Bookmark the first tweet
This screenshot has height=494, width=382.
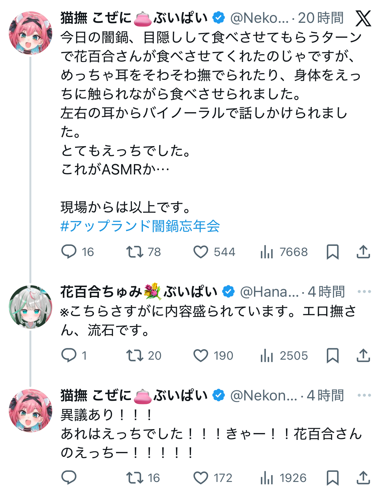pos(332,252)
